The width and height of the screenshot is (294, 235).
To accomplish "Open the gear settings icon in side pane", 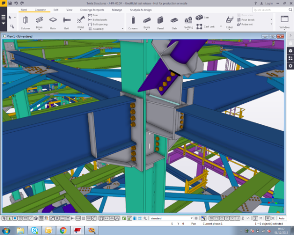I will [x=290, y=66].
